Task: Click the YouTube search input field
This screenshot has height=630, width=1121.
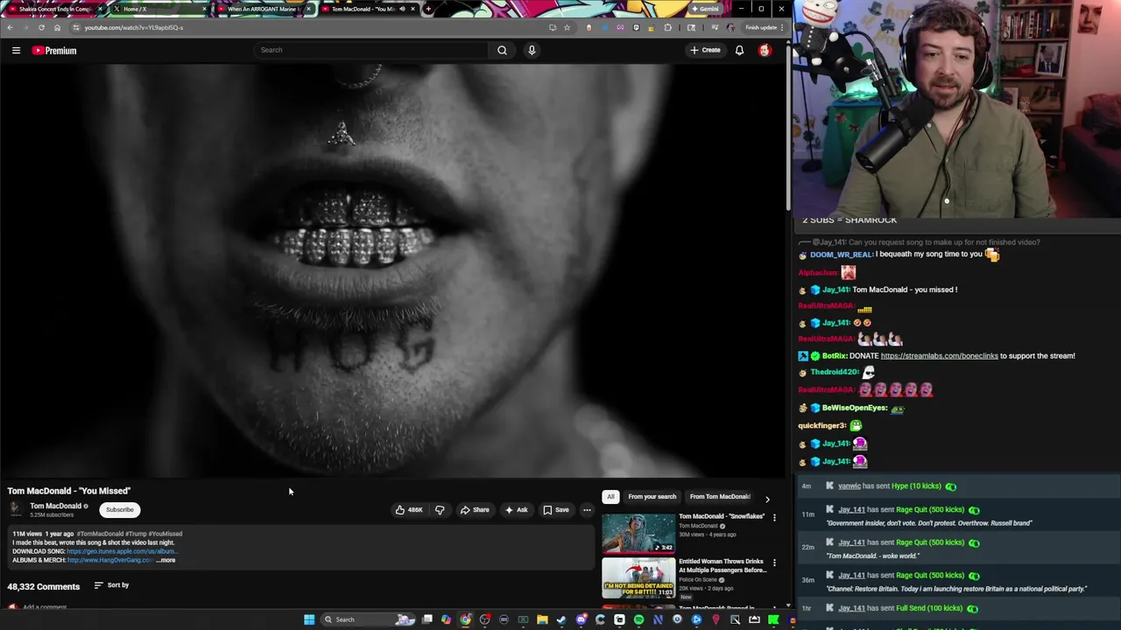Action: coord(370,50)
